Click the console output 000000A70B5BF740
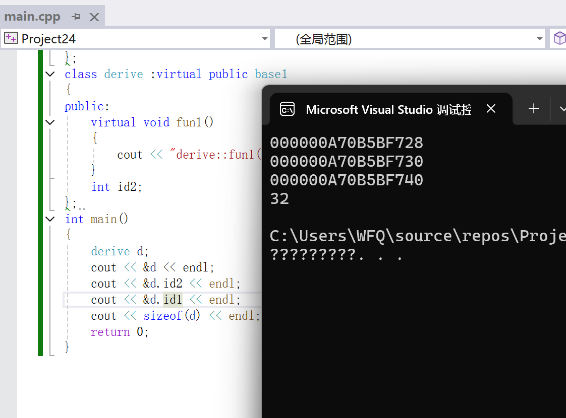Viewport: 566px width, 418px height. pyautogui.click(x=347, y=180)
